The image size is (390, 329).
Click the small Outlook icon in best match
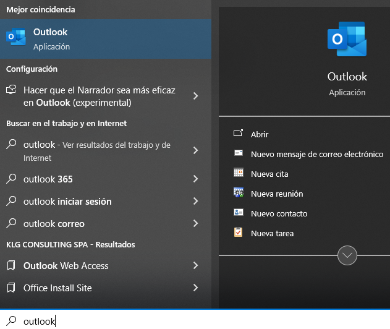point(16,36)
